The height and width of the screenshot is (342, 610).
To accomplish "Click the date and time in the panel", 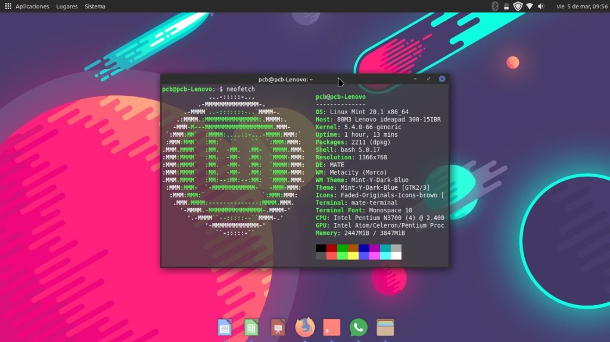I will click(x=581, y=6).
